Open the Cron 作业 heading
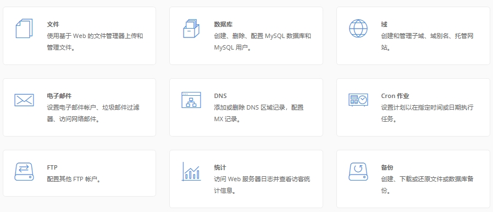 pos(395,96)
